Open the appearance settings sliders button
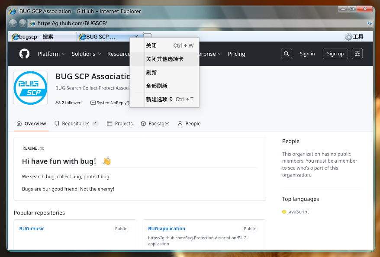The image size is (380, 257). [x=357, y=54]
